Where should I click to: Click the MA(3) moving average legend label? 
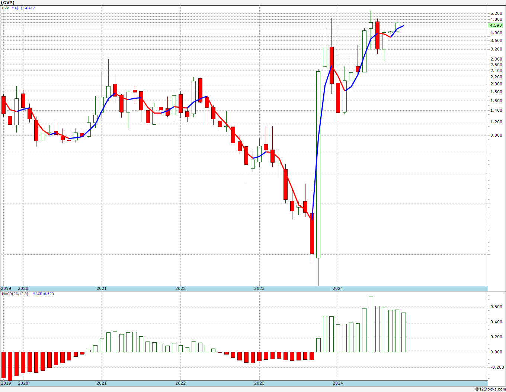(17, 8)
